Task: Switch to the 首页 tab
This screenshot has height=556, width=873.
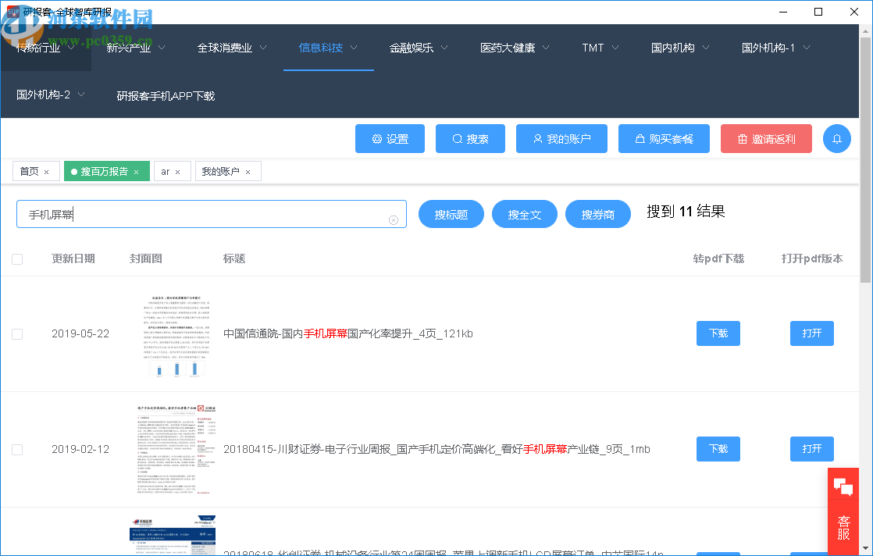Action: (x=31, y=171)
